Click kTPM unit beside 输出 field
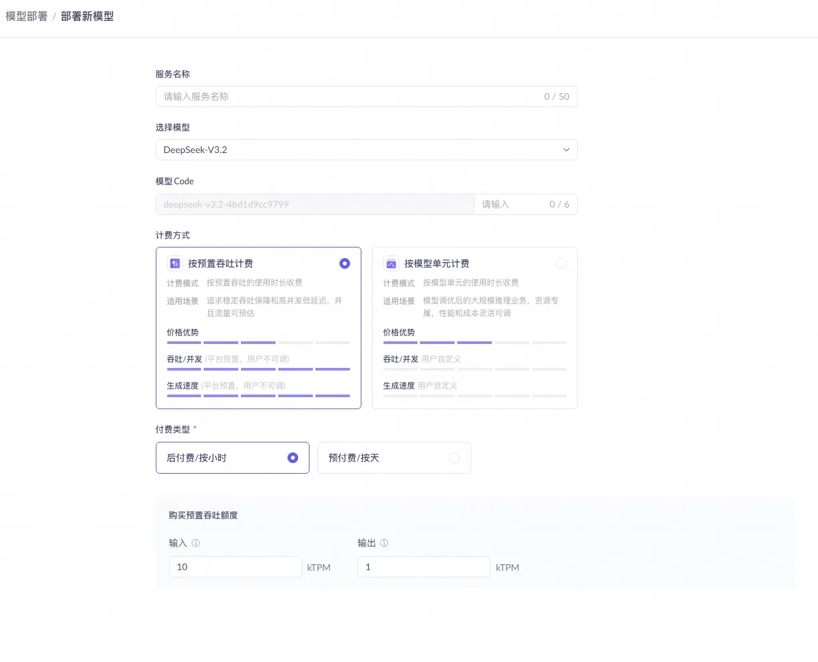This screenshot has width=818, height=662. 507,568
